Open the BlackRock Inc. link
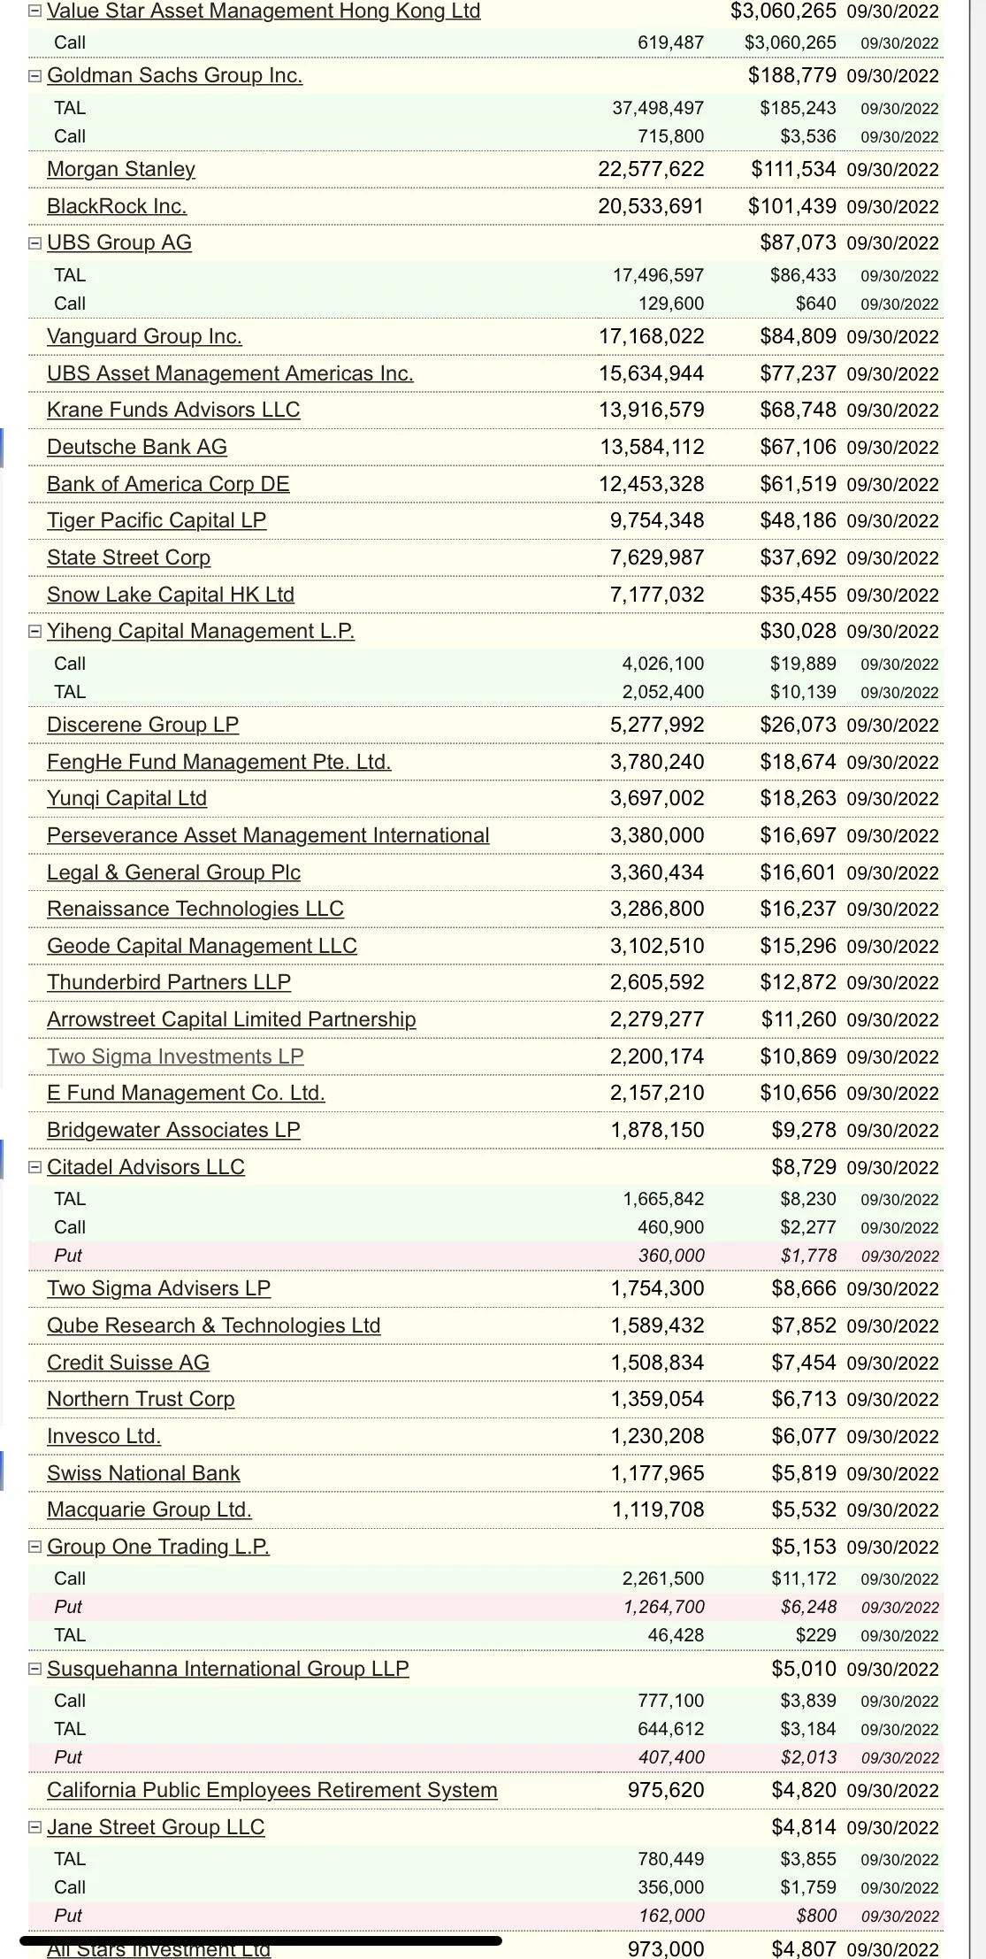 pyautogui.click(x=117, y=206)
